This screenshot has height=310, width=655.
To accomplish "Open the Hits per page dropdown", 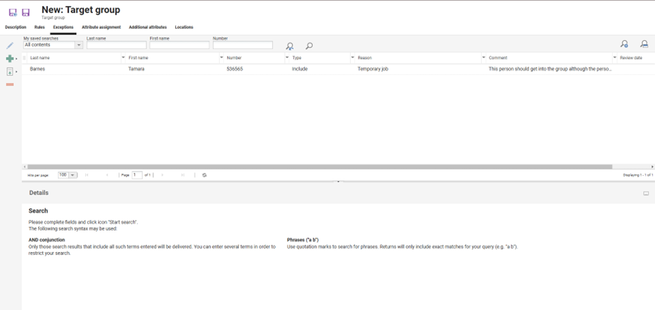I will click(x=73, y=175).
